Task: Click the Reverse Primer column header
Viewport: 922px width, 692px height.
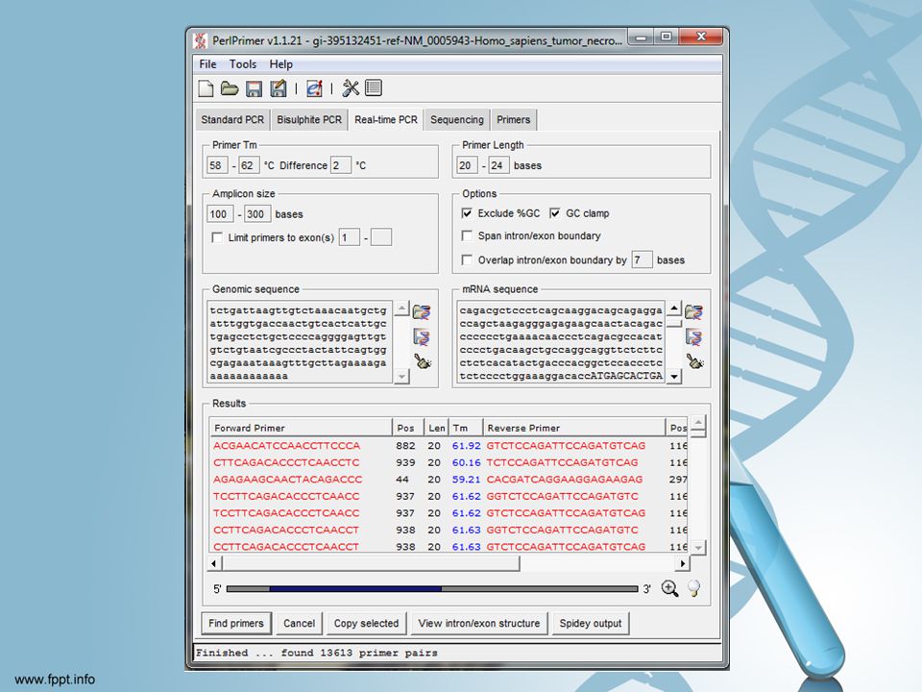Action: tap(574, 428)
